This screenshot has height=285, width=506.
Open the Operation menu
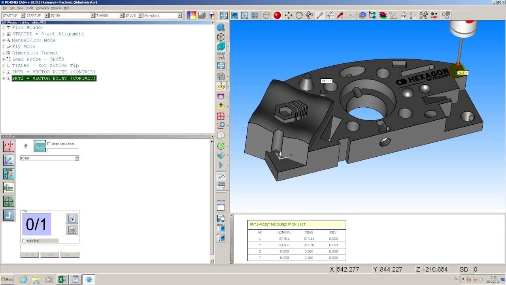click(42, 8)
